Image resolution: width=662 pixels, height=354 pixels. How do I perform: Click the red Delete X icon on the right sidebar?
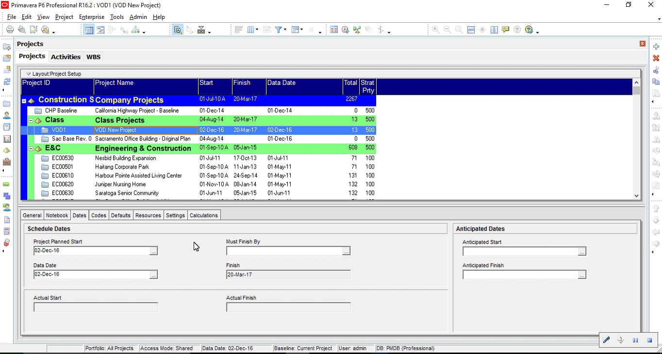pos(656,58)
